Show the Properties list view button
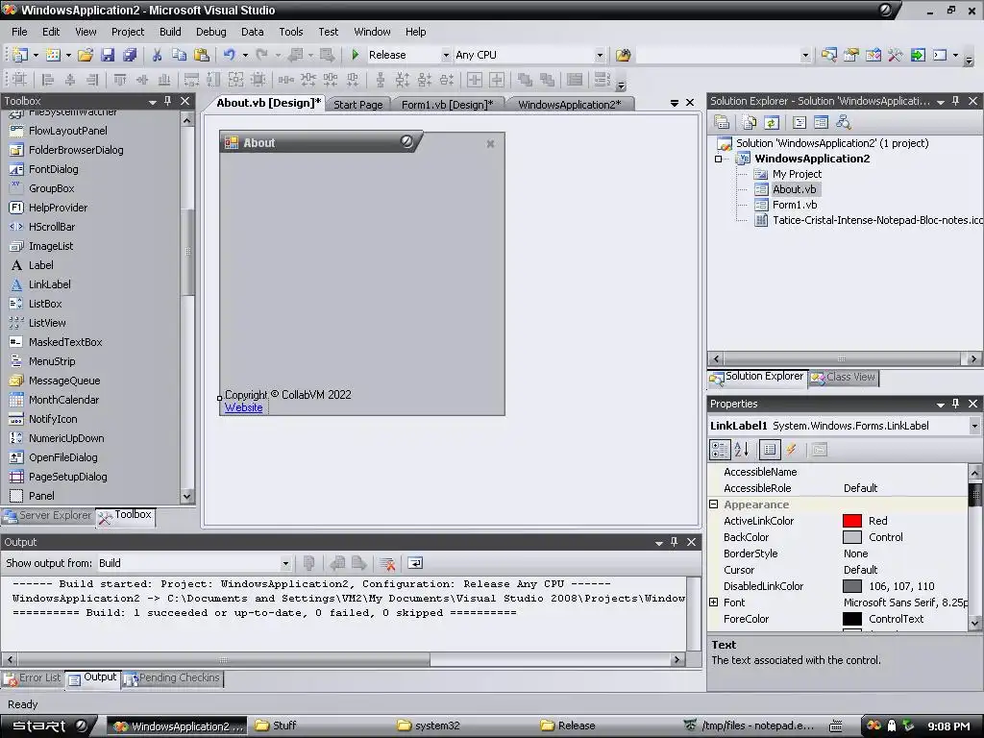Screen dimensions: 984x738 click(770, 450)
